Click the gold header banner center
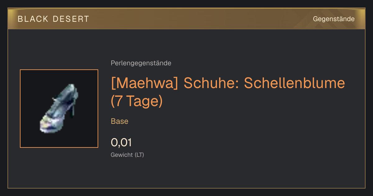 [186, 19]
